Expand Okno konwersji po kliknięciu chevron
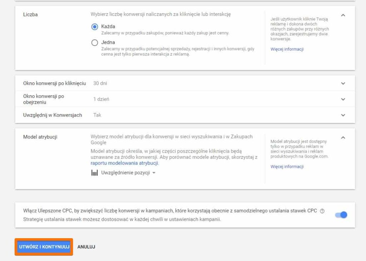Image resolution: width=366 pixels, height=261 pixels. coord(343,83)
